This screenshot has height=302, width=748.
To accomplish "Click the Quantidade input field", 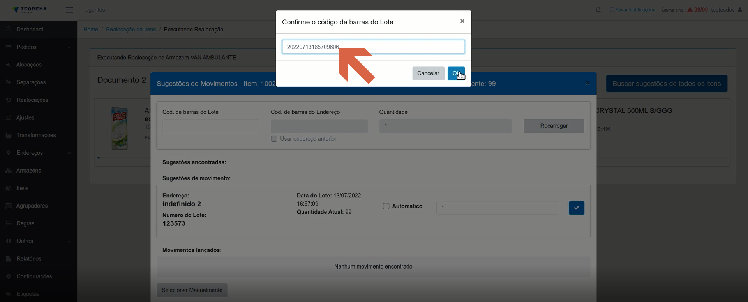I will (446, 126).
